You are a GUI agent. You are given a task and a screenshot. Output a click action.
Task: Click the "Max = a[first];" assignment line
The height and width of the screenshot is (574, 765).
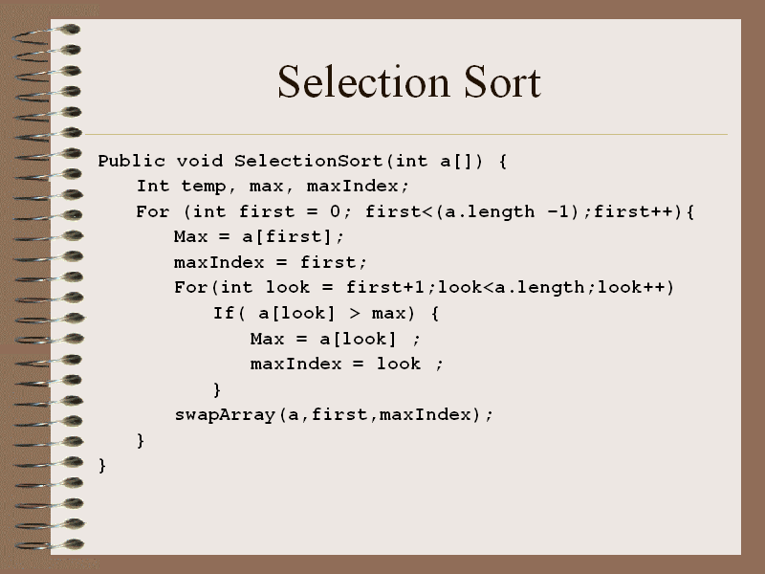(259, 236)
